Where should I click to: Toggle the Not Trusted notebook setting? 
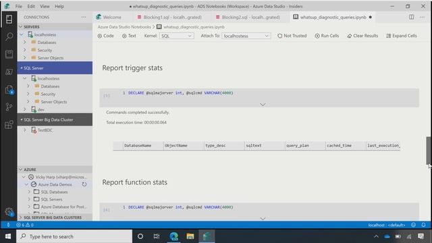[292, 36]
